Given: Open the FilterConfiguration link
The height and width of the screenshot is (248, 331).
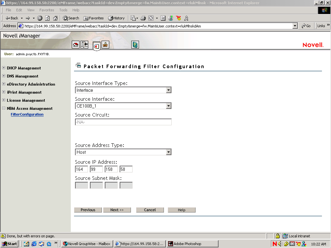Looking at the screenshot, I should coord(27,114).
